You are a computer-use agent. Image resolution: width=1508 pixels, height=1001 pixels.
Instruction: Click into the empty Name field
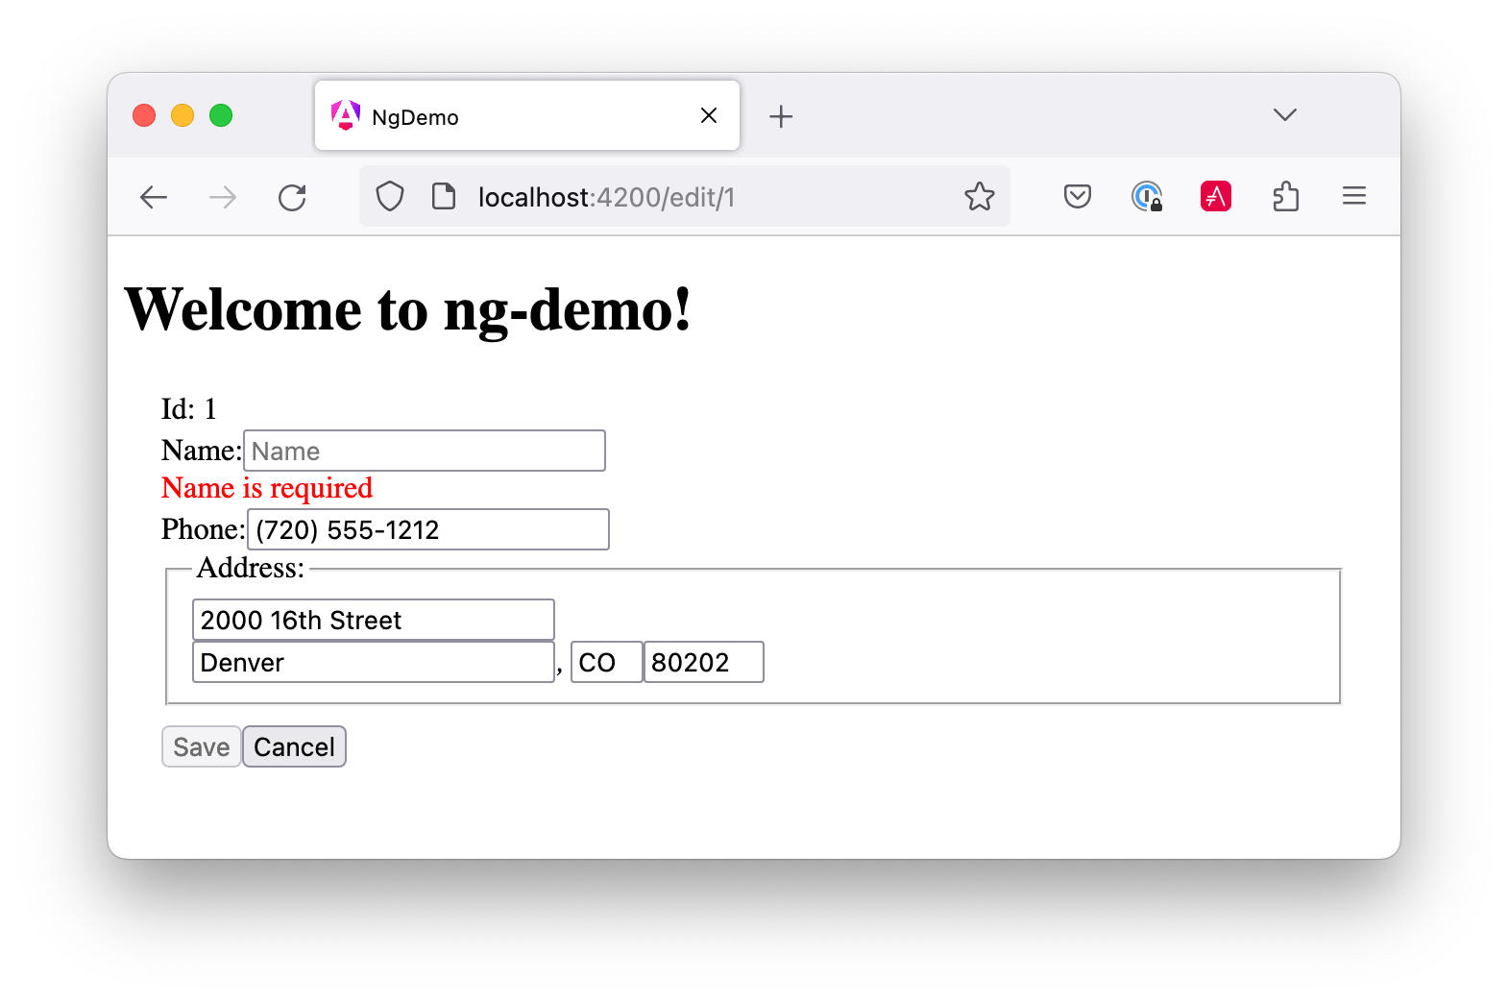[425, 451]
